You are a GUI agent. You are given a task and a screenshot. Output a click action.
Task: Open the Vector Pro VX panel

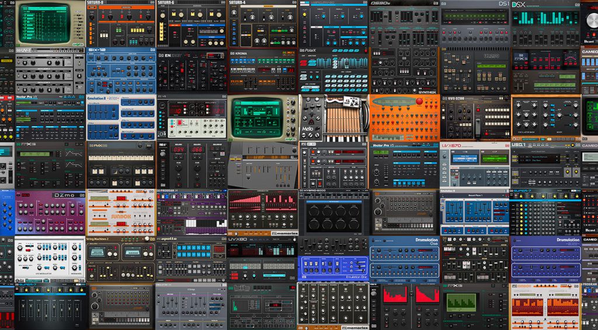tap(50, 118)
